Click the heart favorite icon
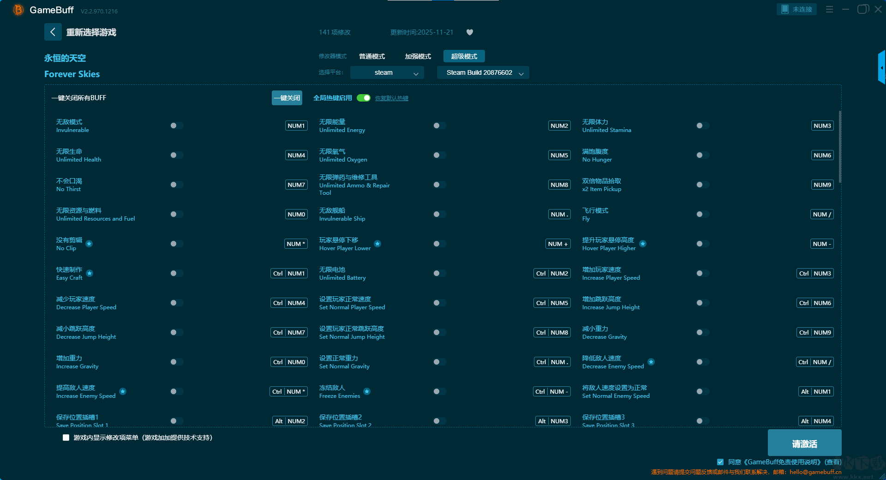This screenshot has height=480, width=886. pyautogui.click(x=469, y=32)
